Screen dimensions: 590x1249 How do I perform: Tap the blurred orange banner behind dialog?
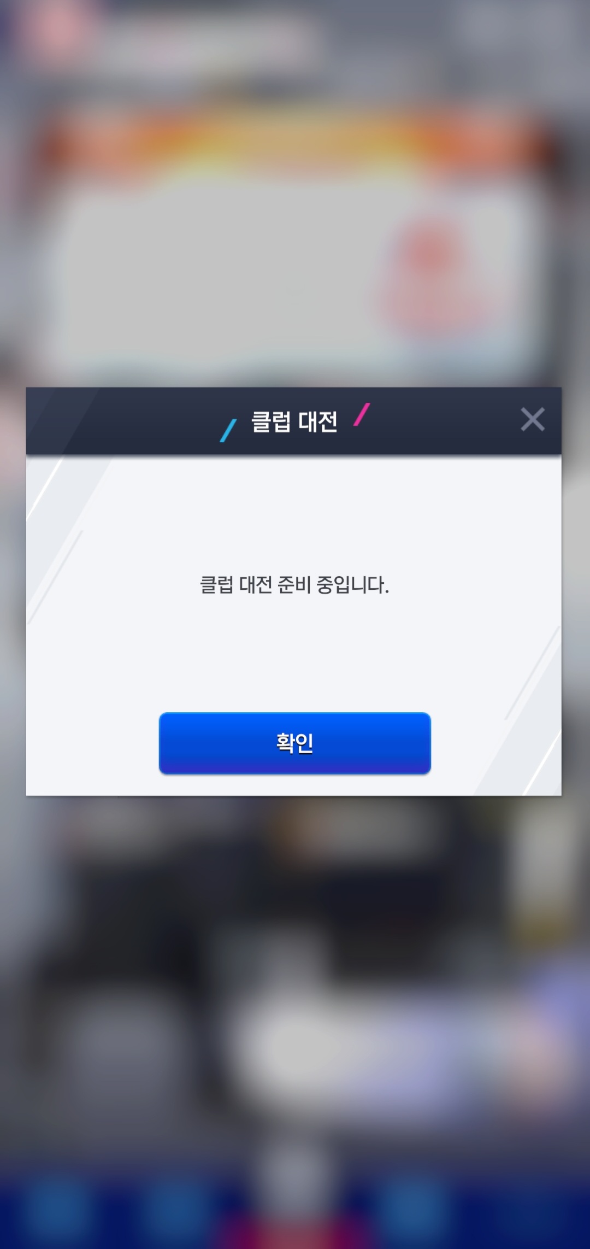coord(295,142)
